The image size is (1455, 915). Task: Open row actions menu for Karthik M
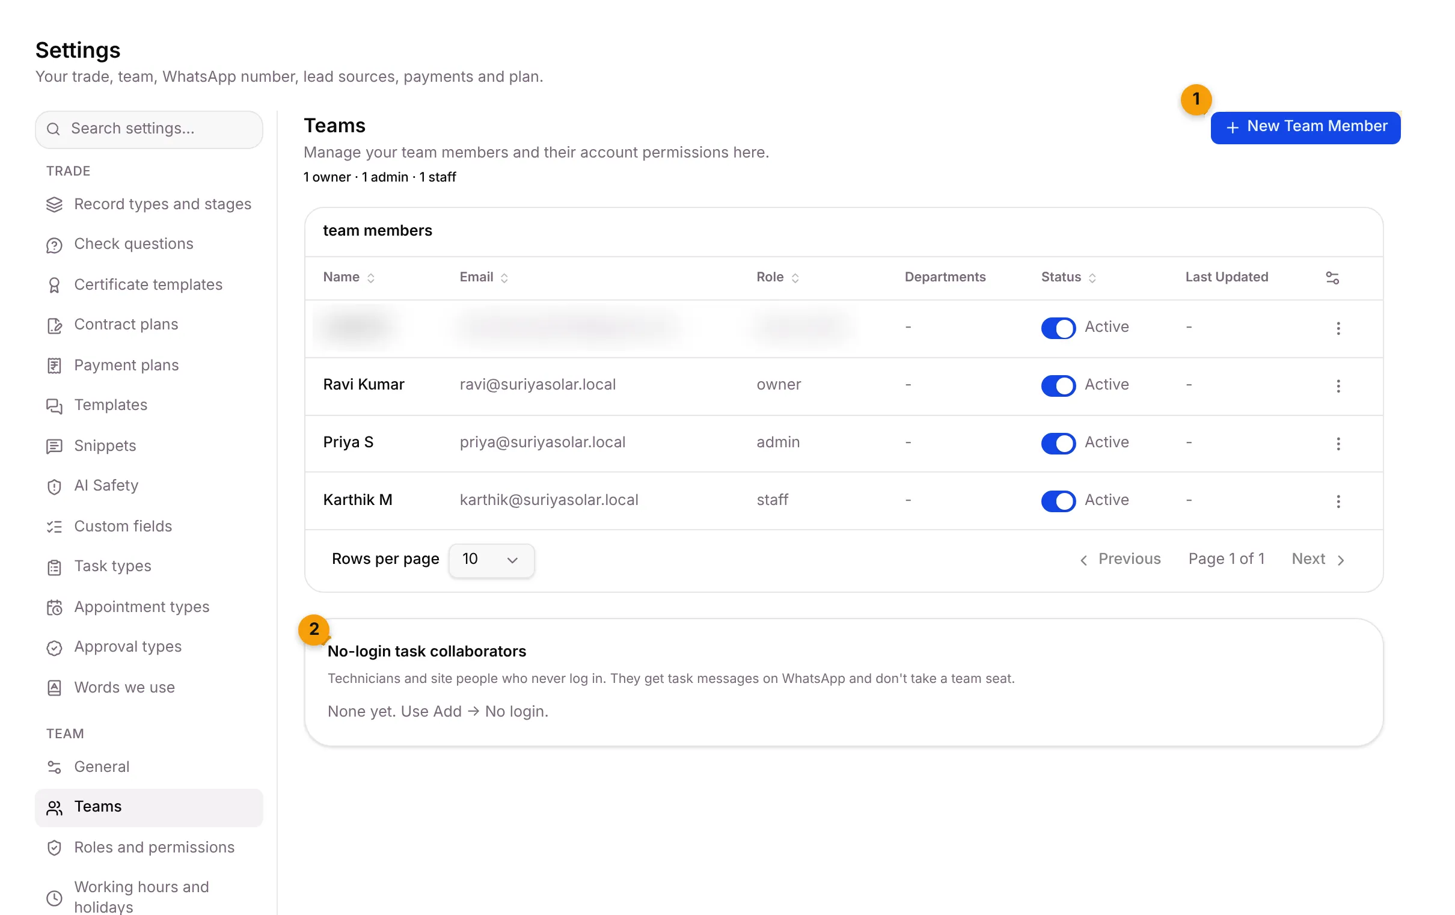pyautogui.click(x=1338, y=501)
